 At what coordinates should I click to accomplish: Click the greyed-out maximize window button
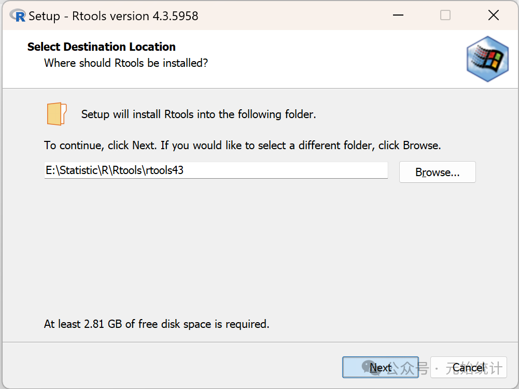pyautogui.click(x=445, y=16)
